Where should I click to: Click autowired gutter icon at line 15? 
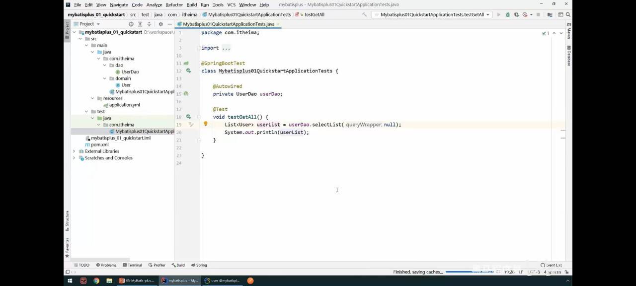pos(186,93)
